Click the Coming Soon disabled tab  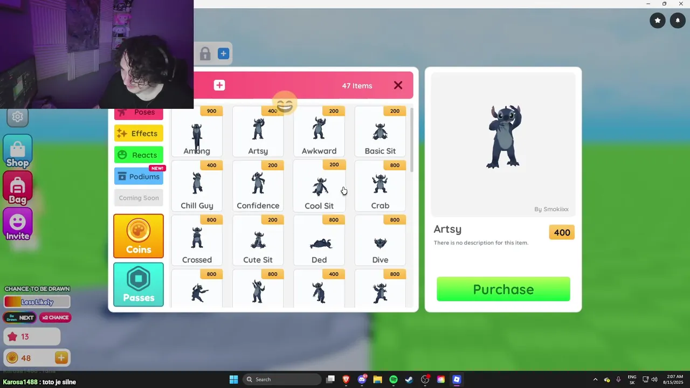click(139, 198)
